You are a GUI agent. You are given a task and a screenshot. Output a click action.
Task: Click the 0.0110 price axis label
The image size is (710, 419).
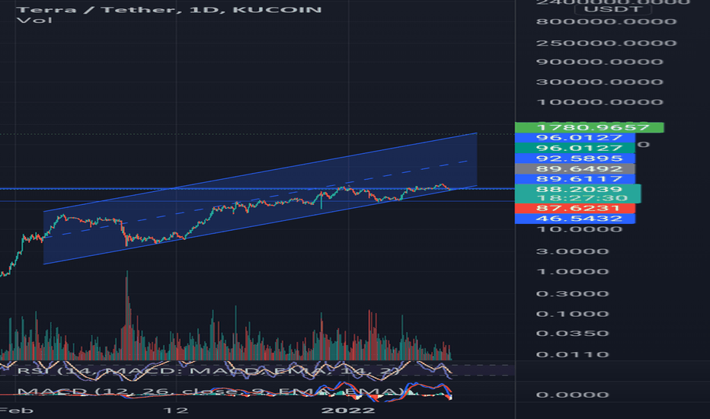click(x=572, y=355)
